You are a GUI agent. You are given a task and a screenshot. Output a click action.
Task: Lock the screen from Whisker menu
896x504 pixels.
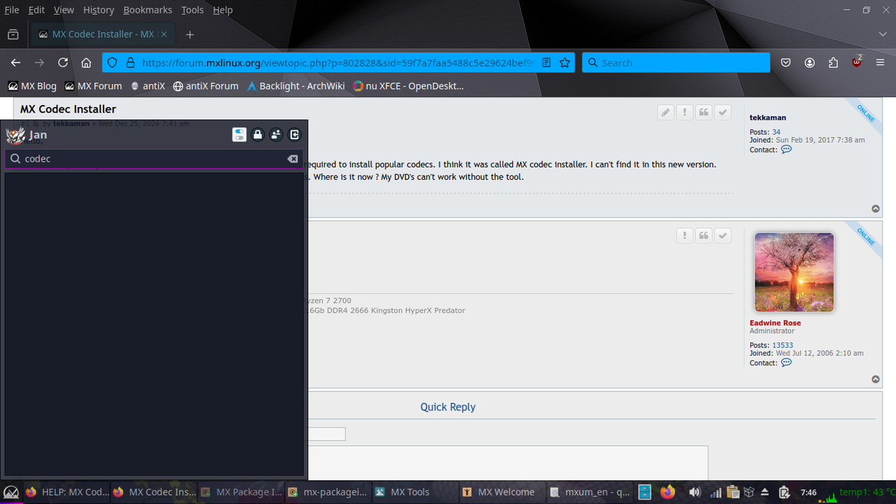coord(258,135)
